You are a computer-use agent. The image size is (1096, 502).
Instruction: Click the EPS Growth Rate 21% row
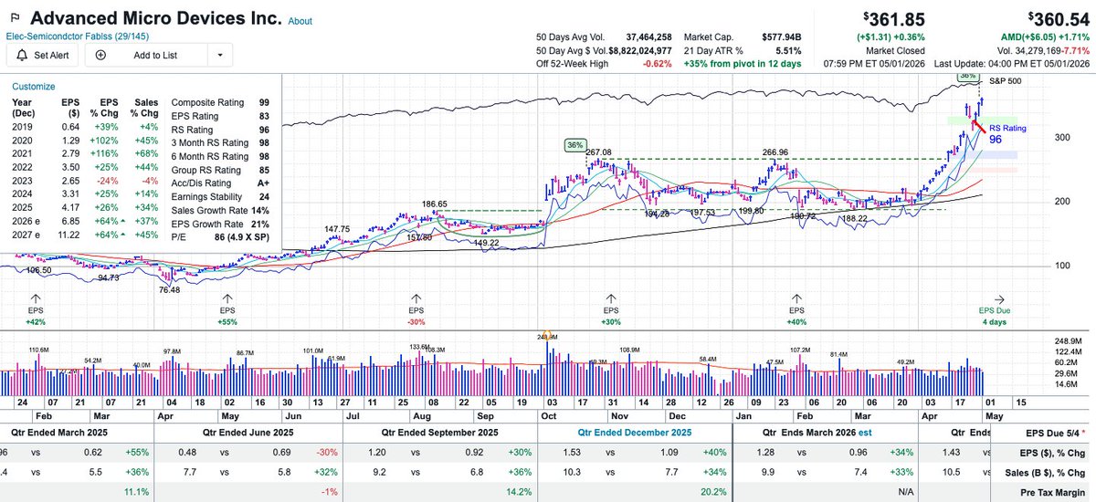click(x=221, y=223)
